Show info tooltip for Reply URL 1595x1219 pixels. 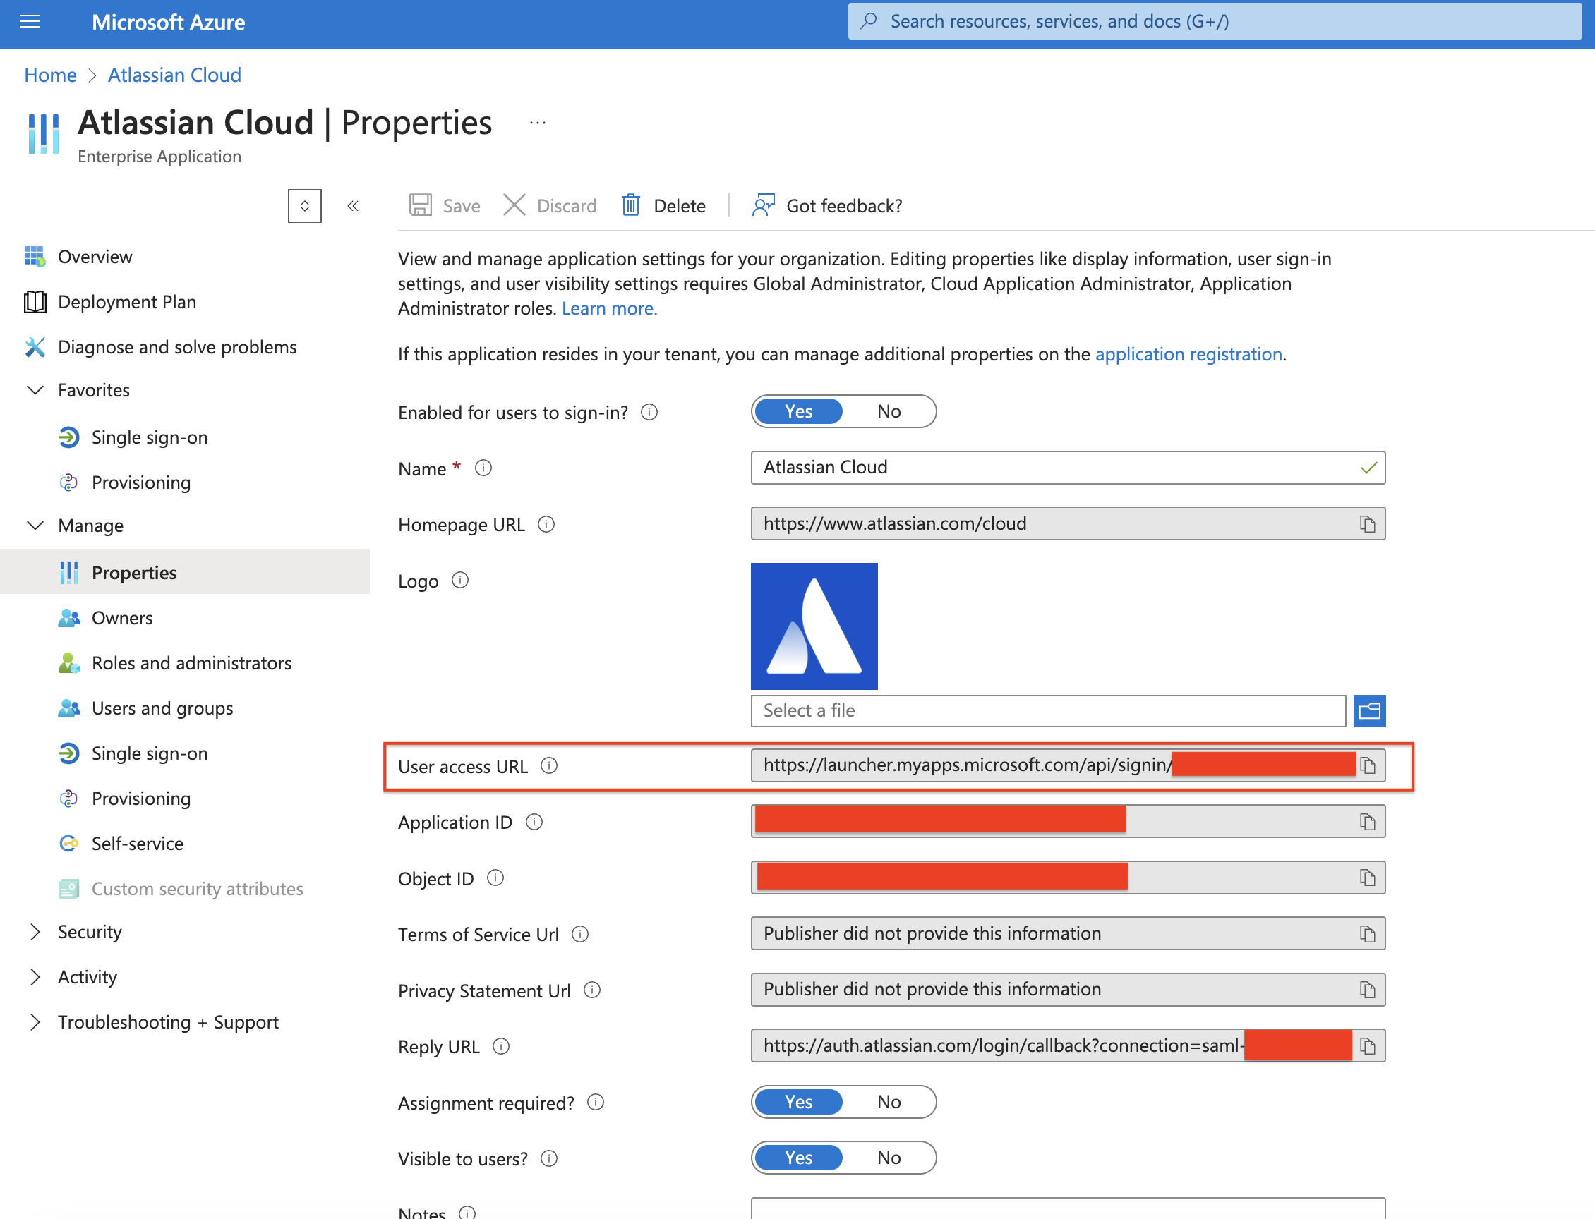click(501, 1046)
